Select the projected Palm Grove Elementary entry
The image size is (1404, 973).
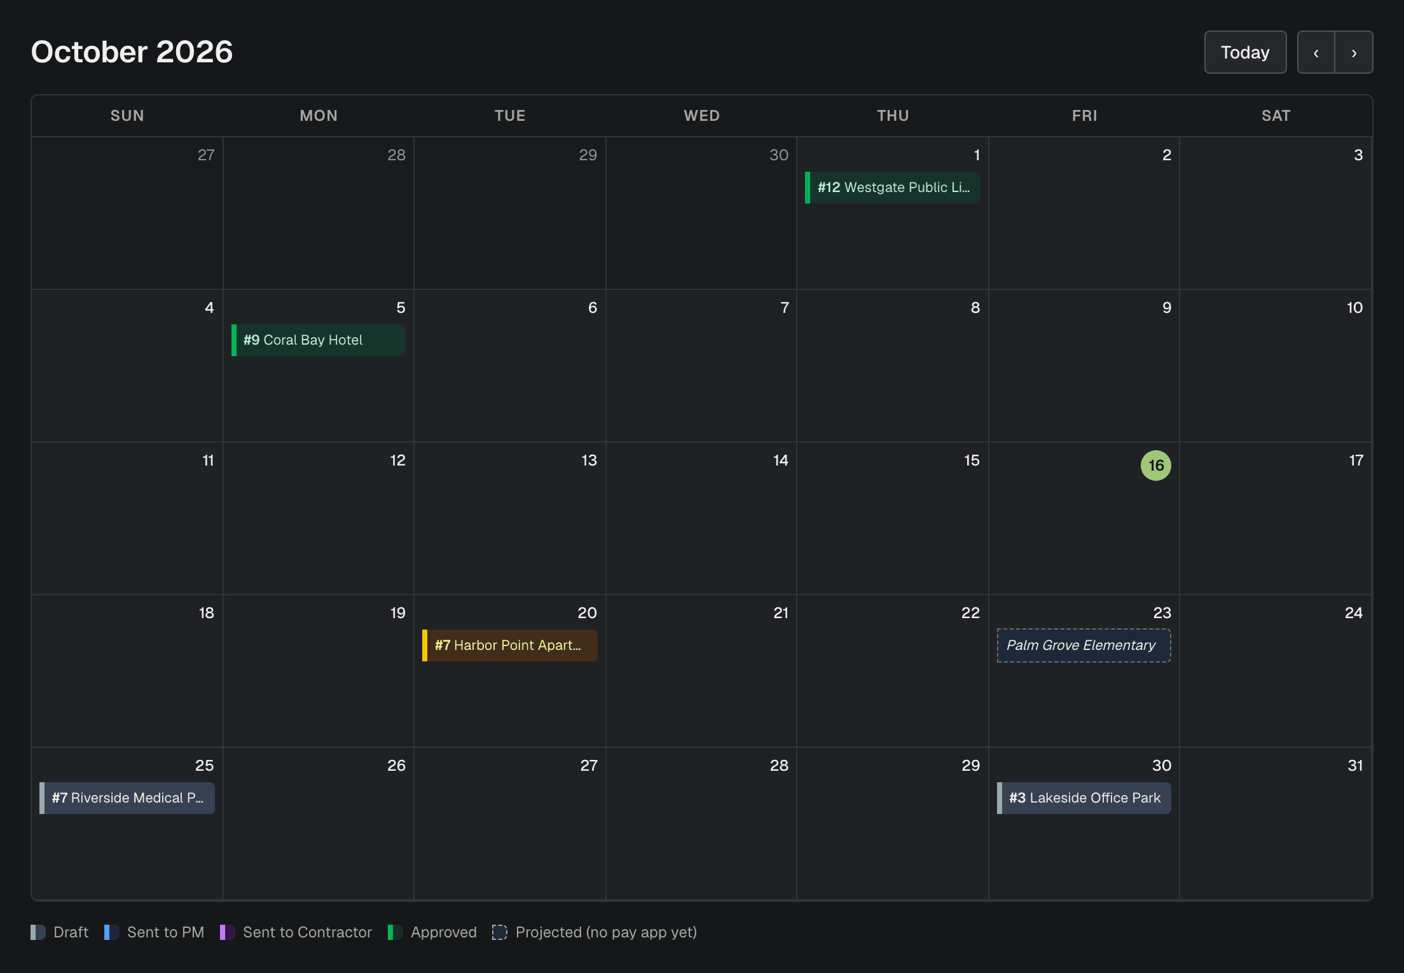tap(1084, 645)
